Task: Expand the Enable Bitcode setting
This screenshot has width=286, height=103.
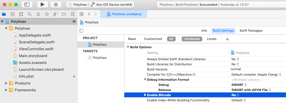Action: point(145,95)
